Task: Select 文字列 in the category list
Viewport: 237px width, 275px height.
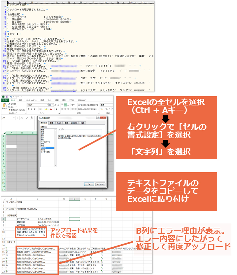Action: pos(48,148)
